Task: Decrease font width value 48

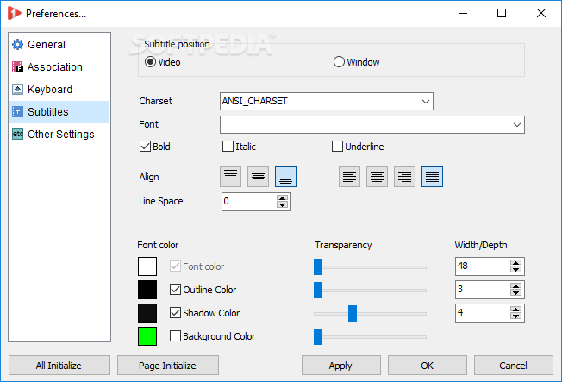Action: tap(515, 269)
